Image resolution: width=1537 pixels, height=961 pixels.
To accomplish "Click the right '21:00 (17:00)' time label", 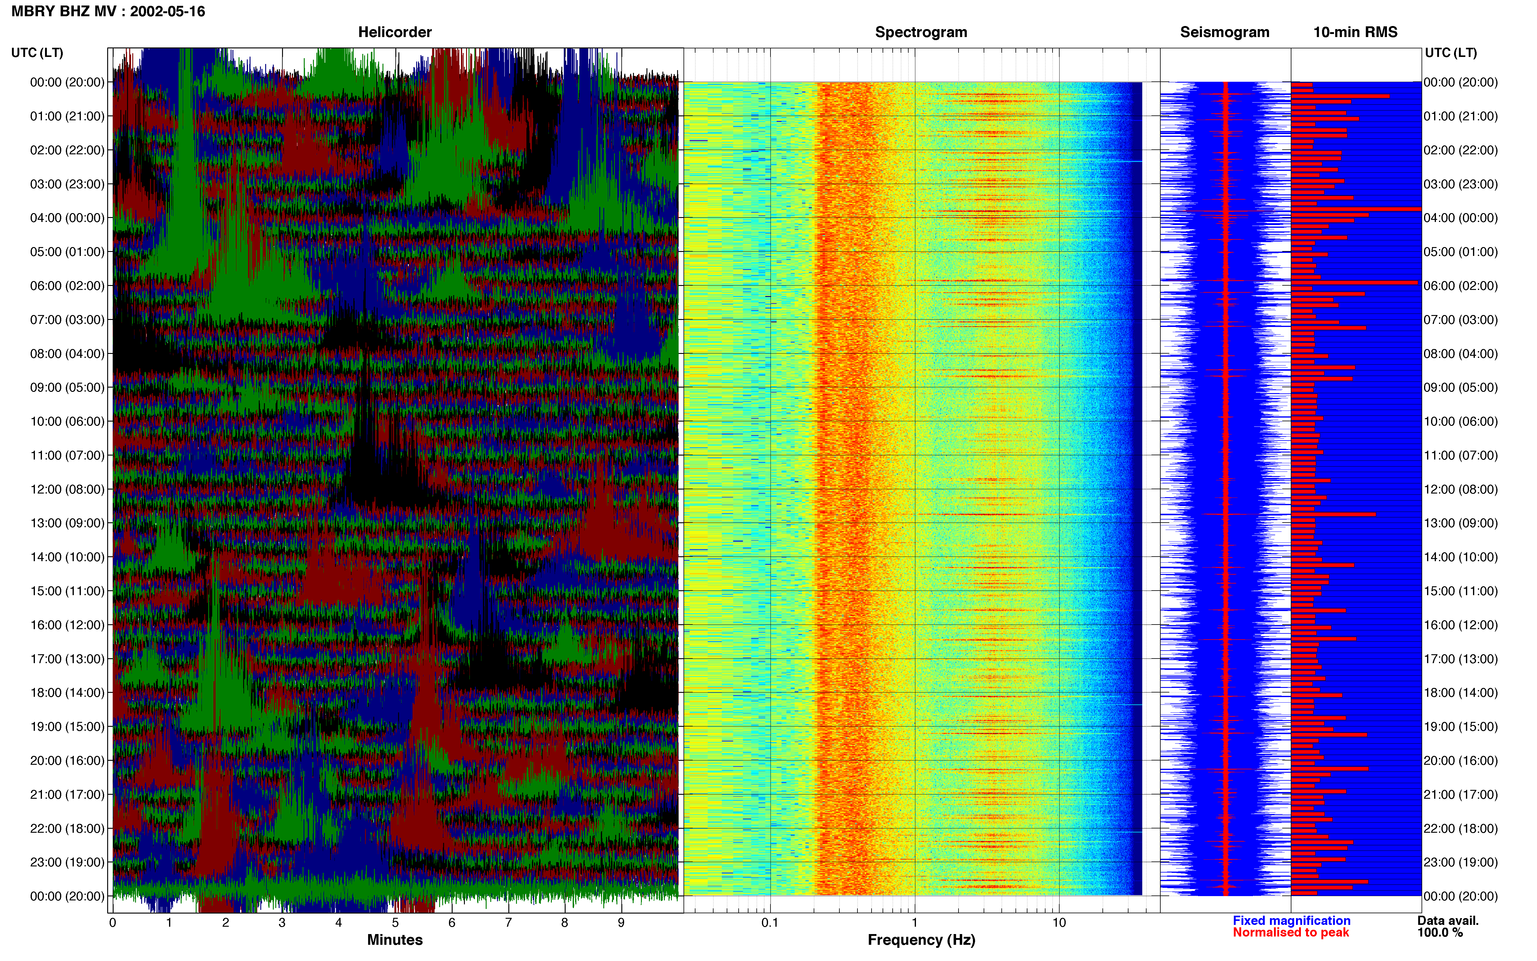I will (1461, 794).
